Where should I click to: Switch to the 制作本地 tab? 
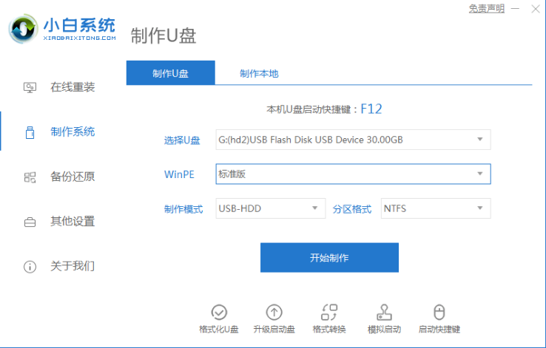point(259,73)
